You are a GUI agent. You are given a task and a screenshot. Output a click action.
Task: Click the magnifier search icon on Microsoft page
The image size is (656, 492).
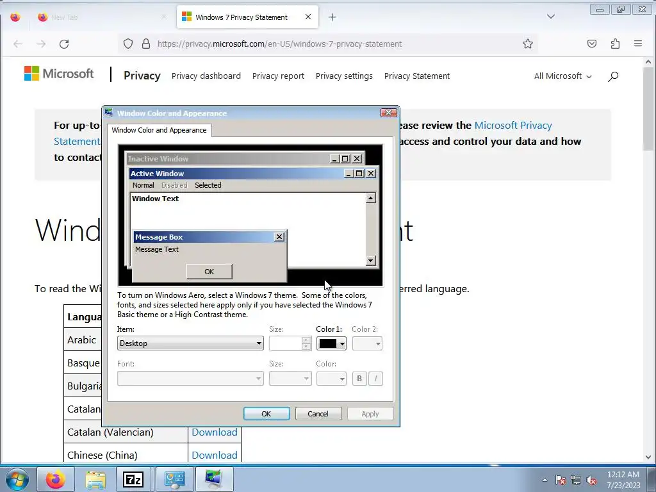click(613, 76)
